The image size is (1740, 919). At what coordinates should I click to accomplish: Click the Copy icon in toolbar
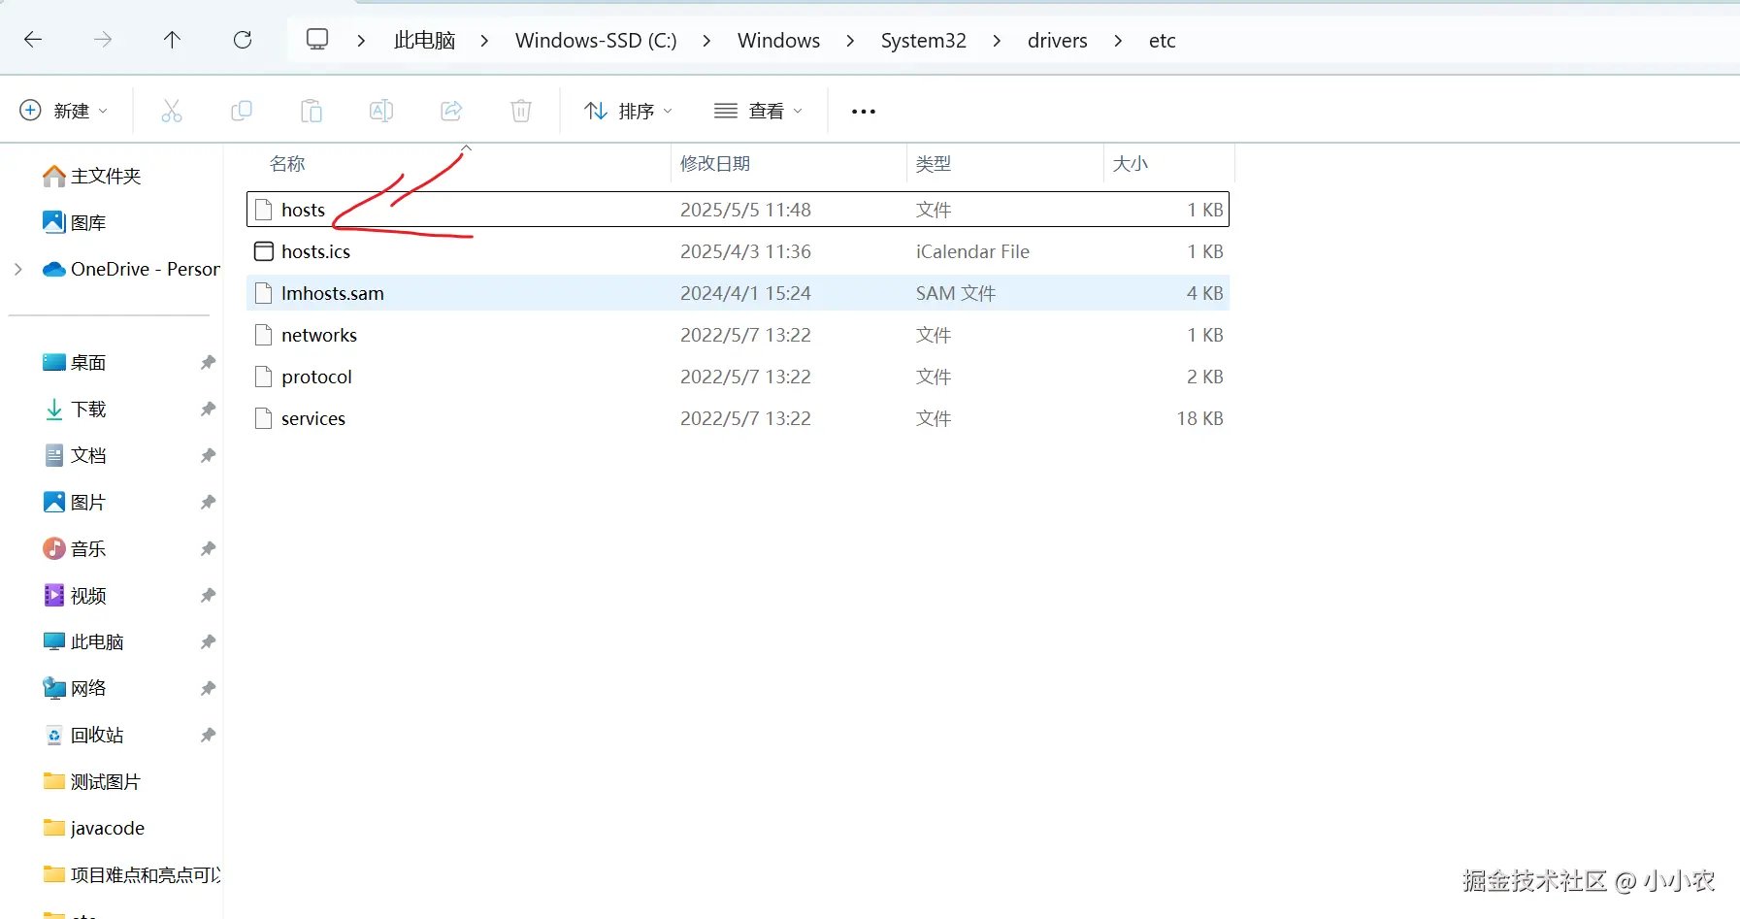(242, 111)
